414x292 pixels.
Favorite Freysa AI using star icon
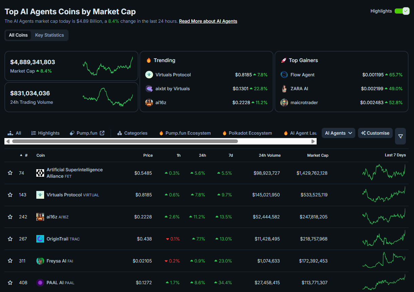pyautogui.click(x=10, y=261)
